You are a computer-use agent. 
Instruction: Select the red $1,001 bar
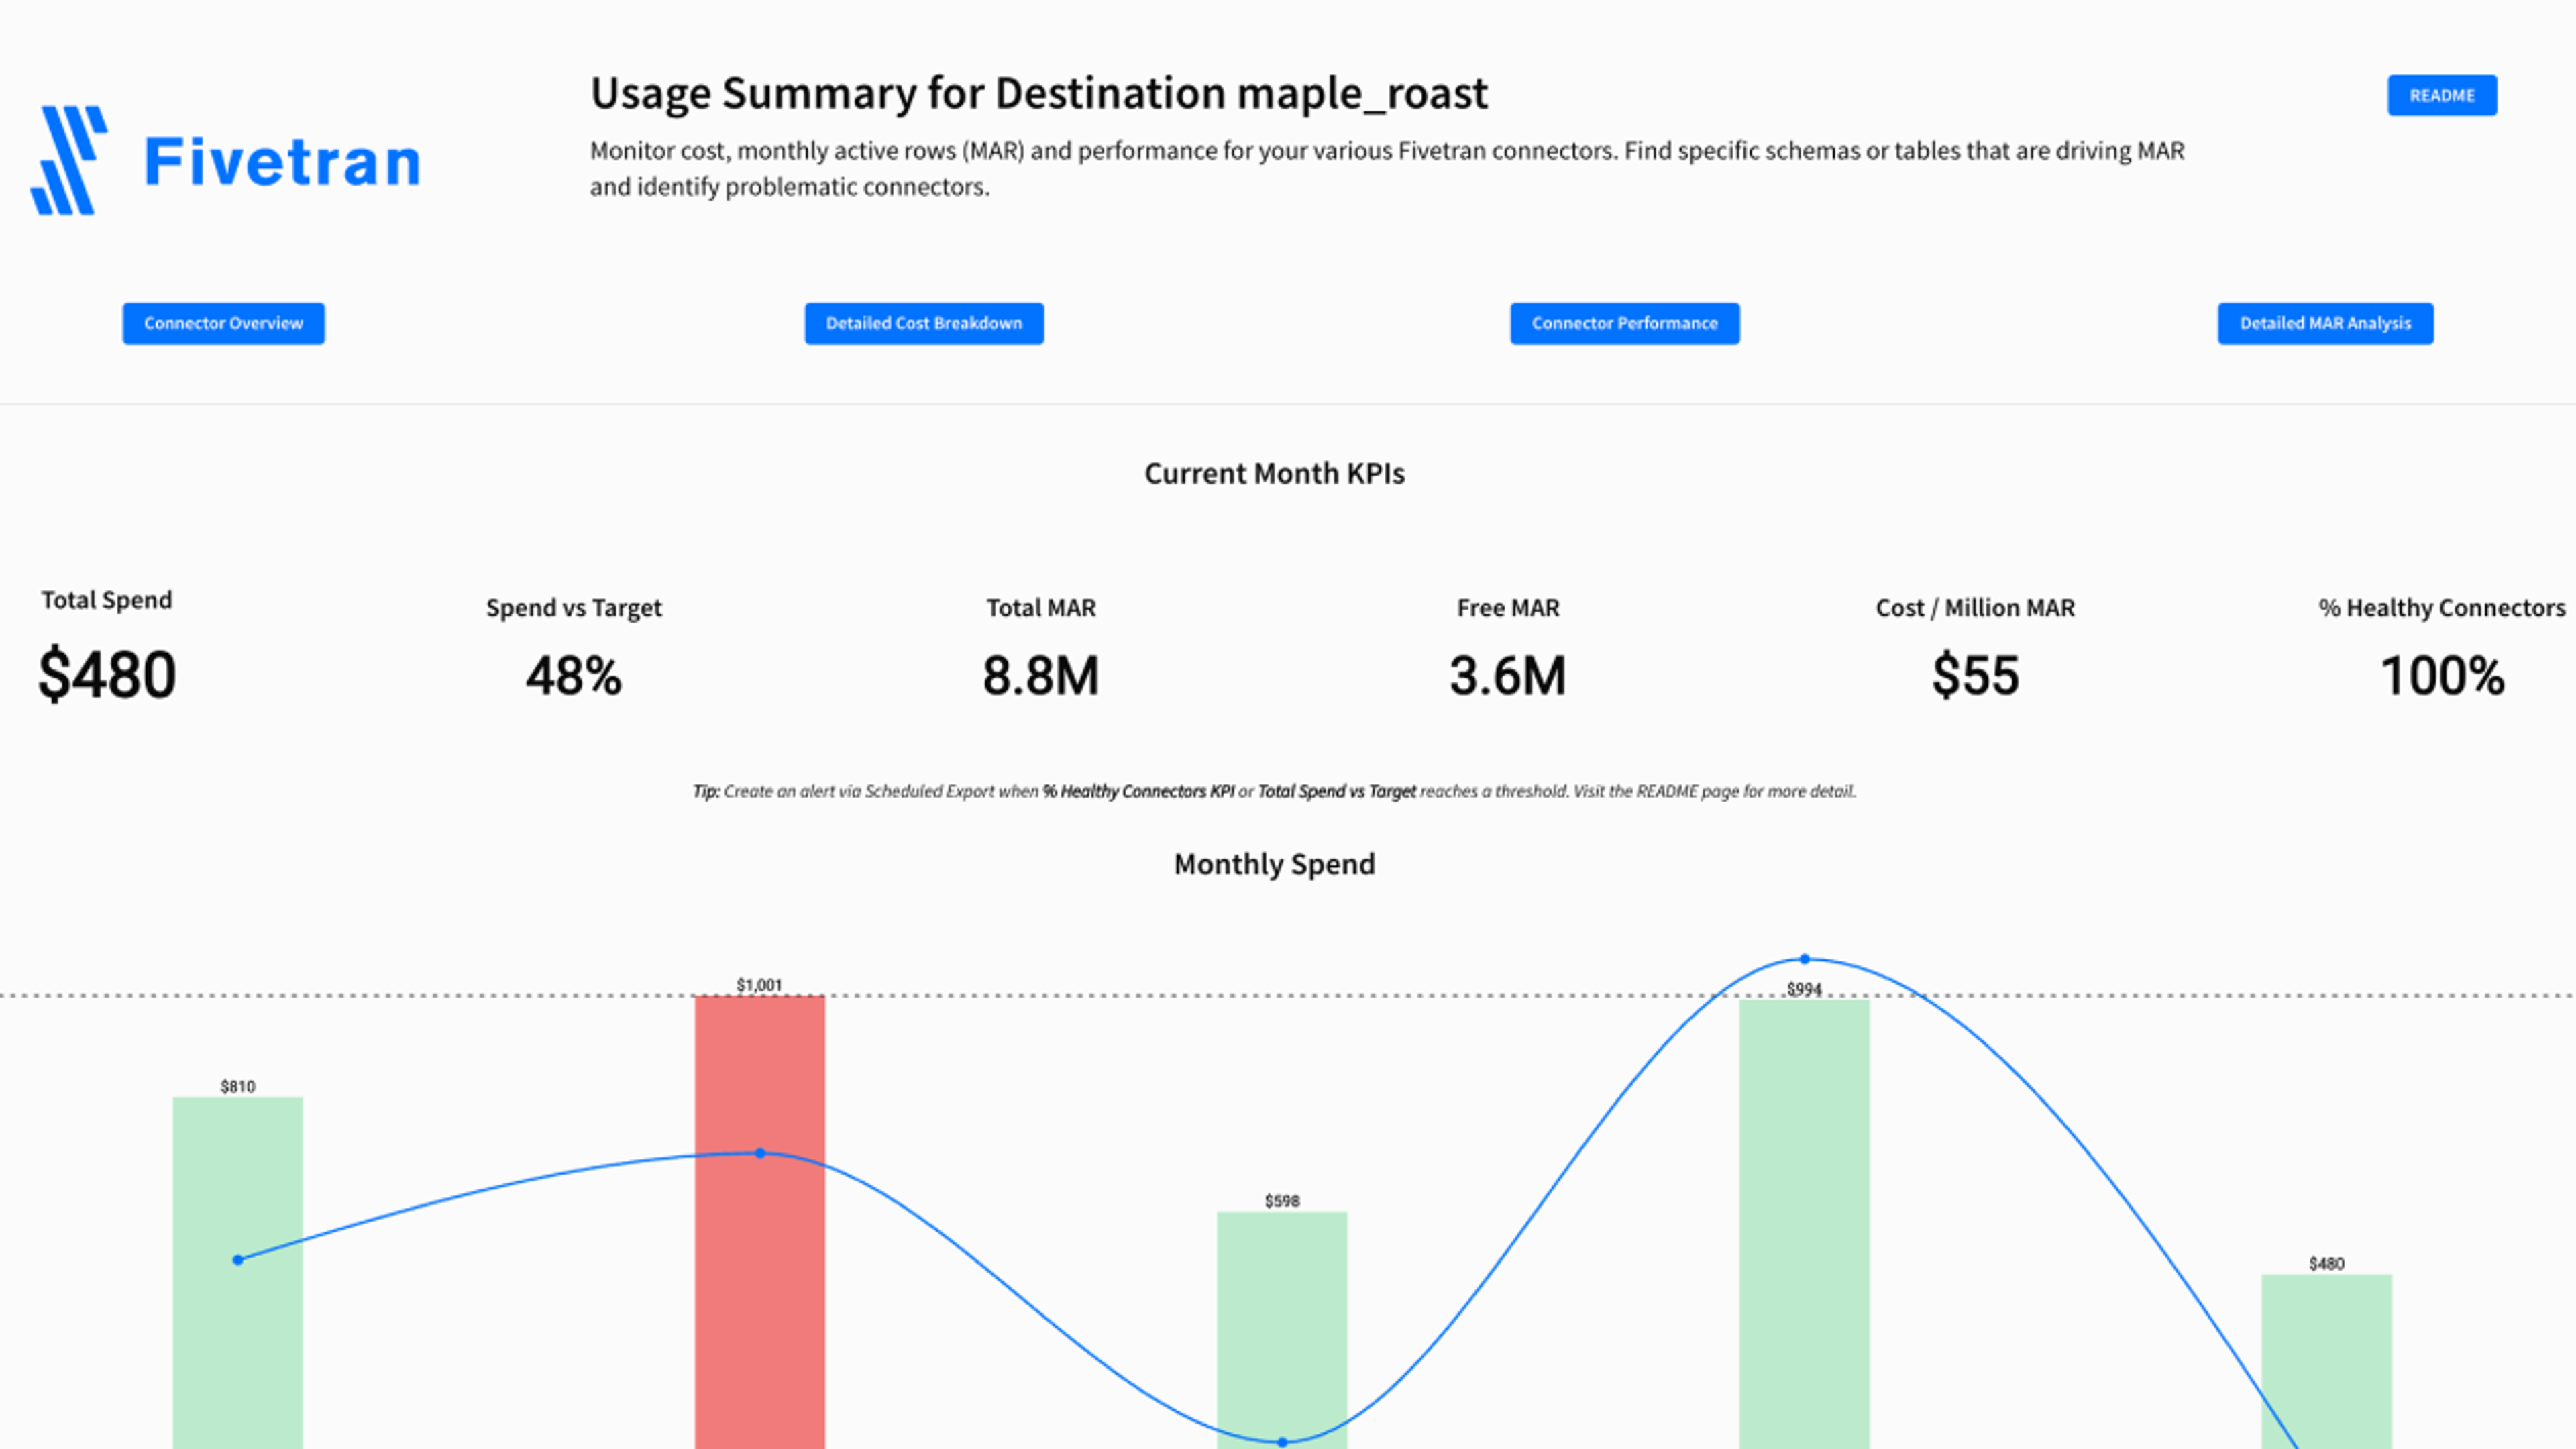(760, 1222)
